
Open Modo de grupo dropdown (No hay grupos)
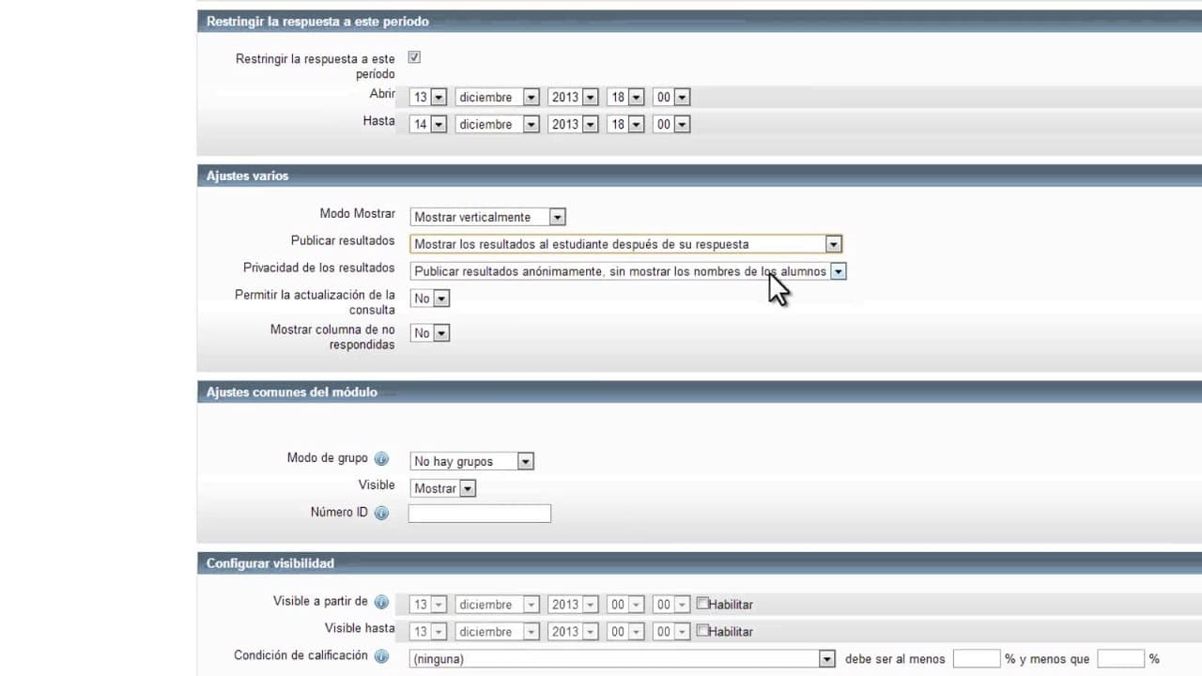pyautogui.click(x=472, y=461)
